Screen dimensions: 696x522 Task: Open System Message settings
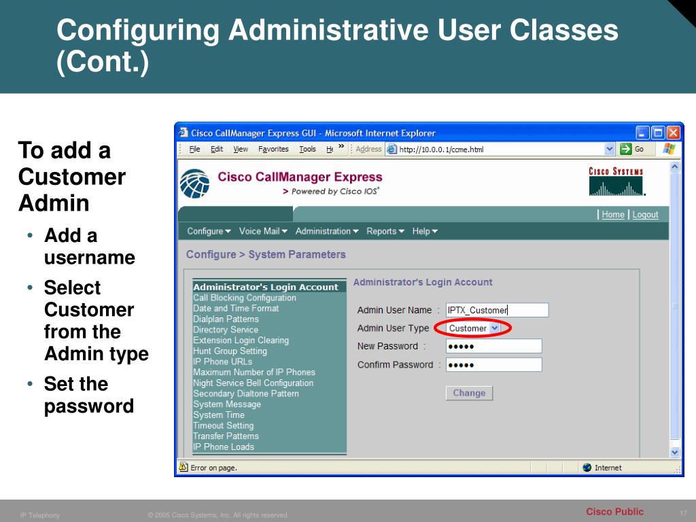point(227,404)
